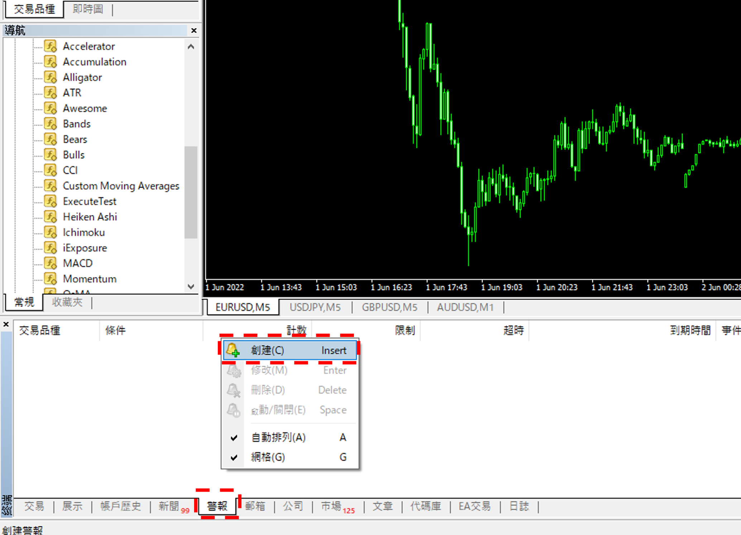Open the 收藏夾 navigator tab
Screen dimensions: 741x535
click(67, 302)
